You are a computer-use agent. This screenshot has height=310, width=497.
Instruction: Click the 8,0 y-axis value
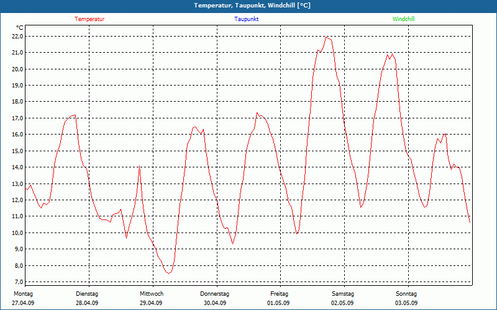[x=19, y=265]
